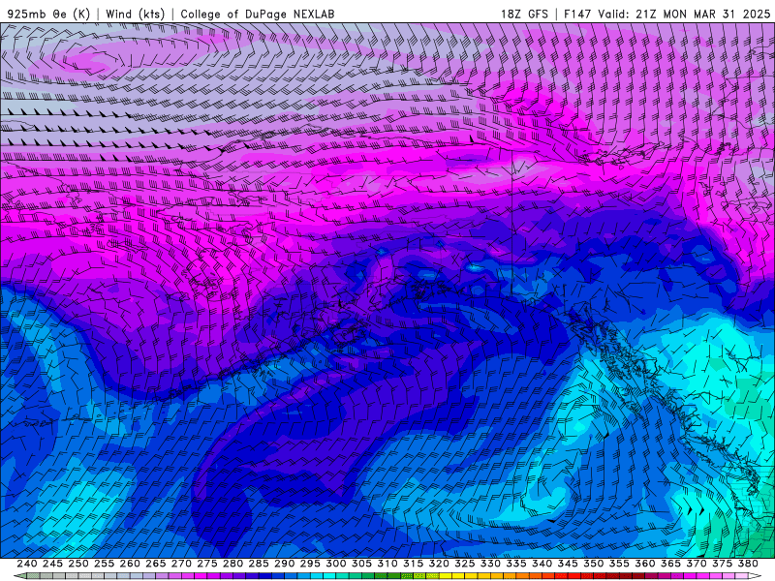Viewport: 775px width, 581px height.
Task: Click the 260 value on the color scale
Action: [x=130, y=564]
